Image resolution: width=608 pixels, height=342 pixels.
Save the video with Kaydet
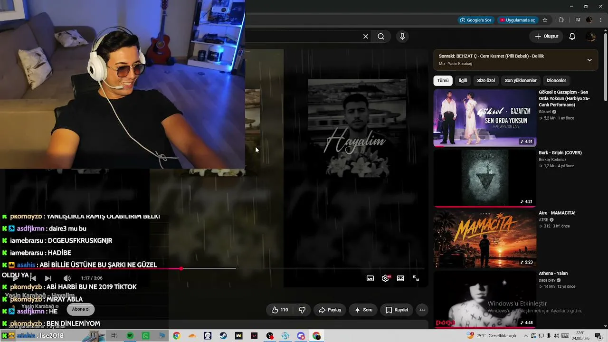click(397, 310)
